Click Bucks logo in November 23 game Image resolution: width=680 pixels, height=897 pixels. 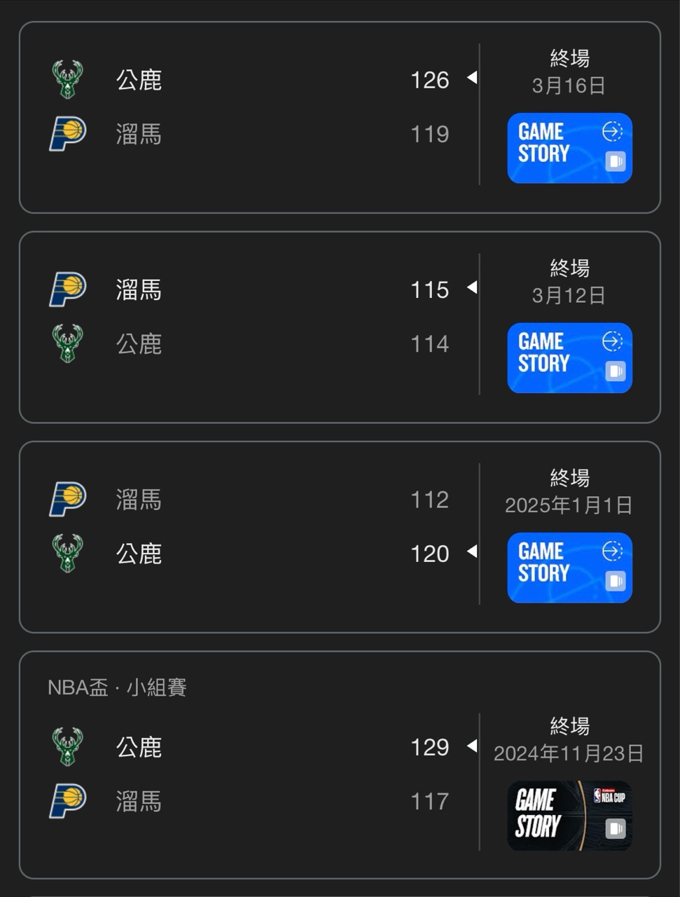[x=68, y=747]
